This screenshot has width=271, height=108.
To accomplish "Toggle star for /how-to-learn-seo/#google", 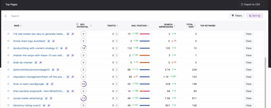I will tap(8, 84).
